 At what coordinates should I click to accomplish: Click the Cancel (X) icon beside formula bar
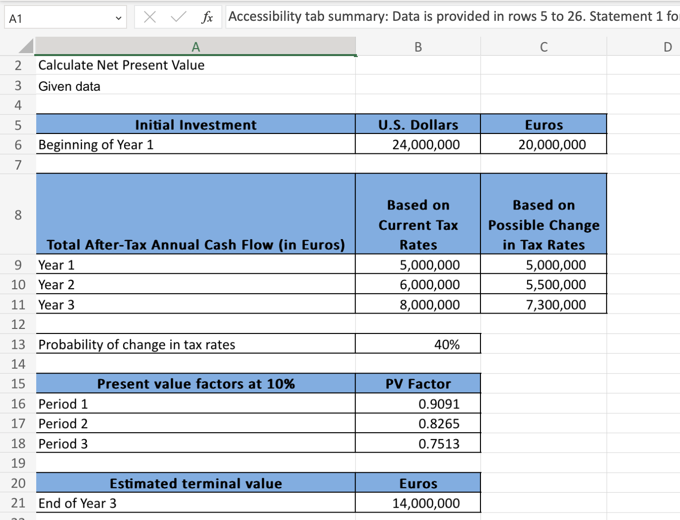(149, 16)
